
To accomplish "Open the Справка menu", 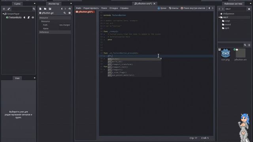I will click(x=124, y=8).
